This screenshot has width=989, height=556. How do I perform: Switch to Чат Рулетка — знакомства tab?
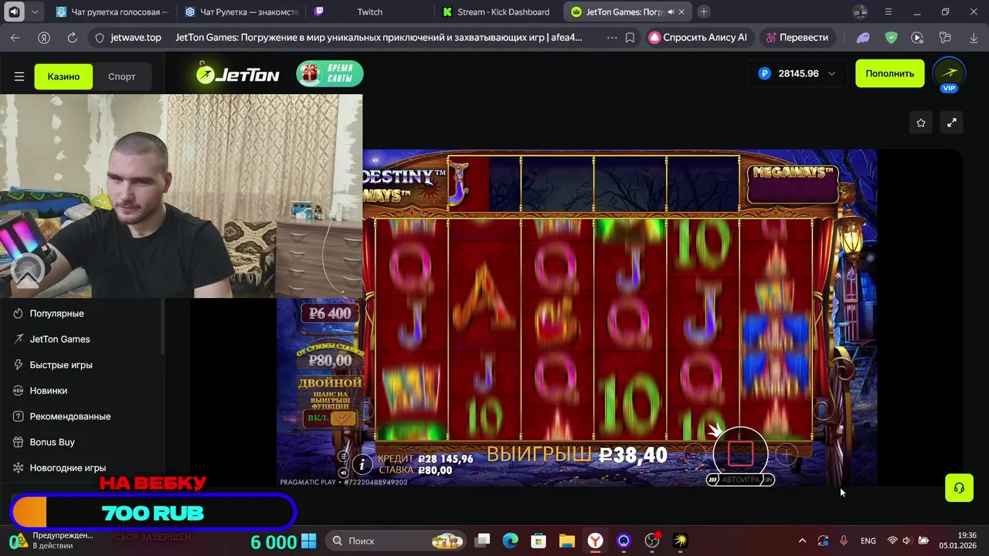click(x=240, y=12)
